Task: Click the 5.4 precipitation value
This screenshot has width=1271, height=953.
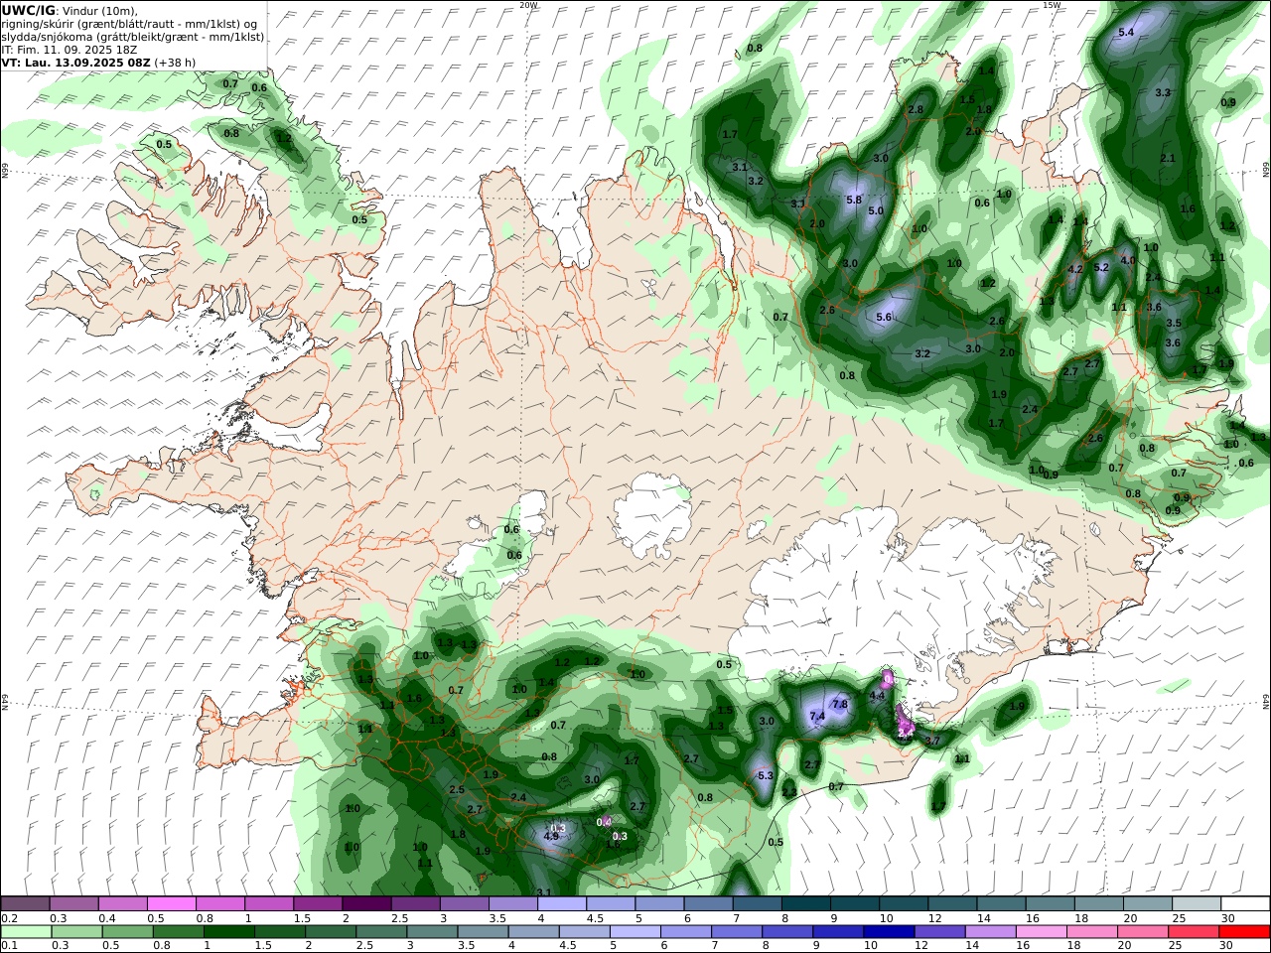Action: pos(1126,33)
